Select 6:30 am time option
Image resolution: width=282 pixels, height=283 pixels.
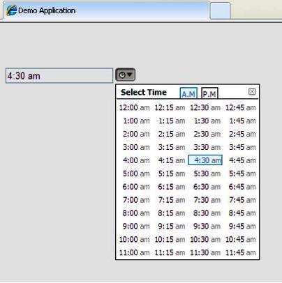coord(207,187)
